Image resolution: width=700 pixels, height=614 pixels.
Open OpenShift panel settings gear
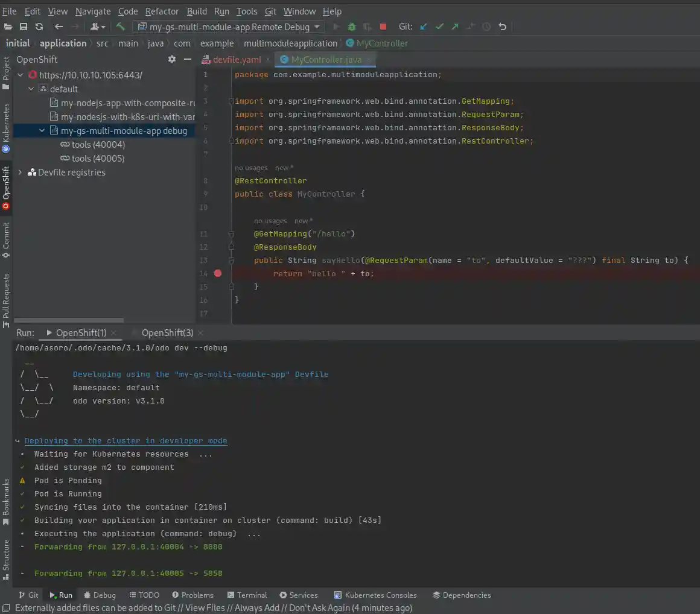click(172, 59)
